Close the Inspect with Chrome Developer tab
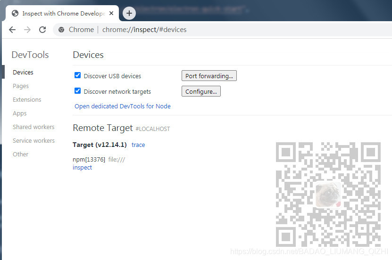This screenshot has width=392, height=260. 111,13
